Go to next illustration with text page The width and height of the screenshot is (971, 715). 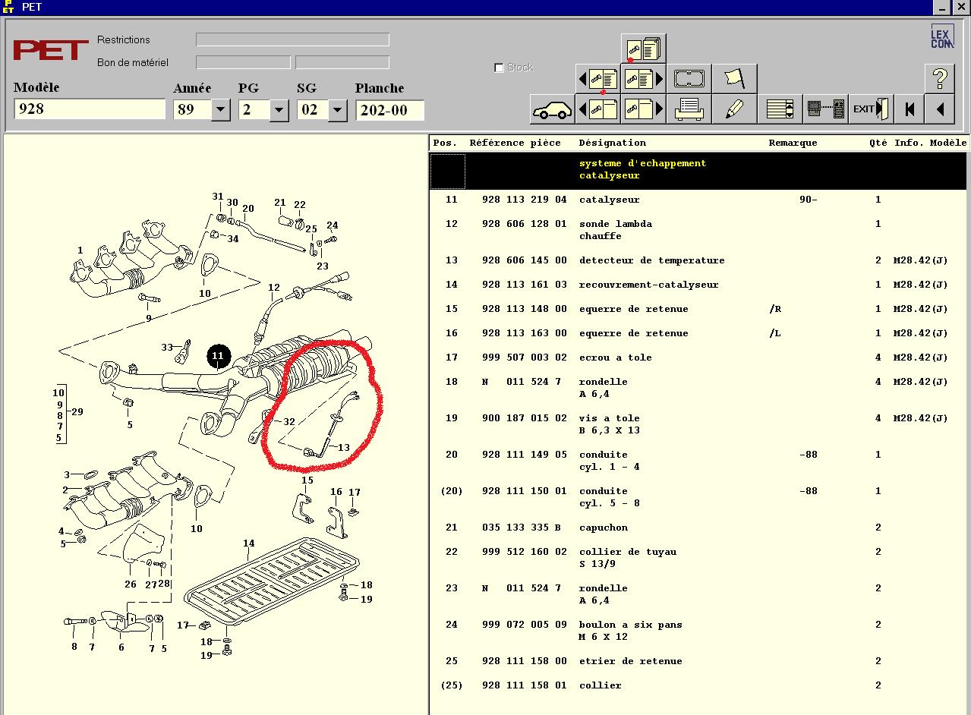pyautogui.click(x=643, y=79)
